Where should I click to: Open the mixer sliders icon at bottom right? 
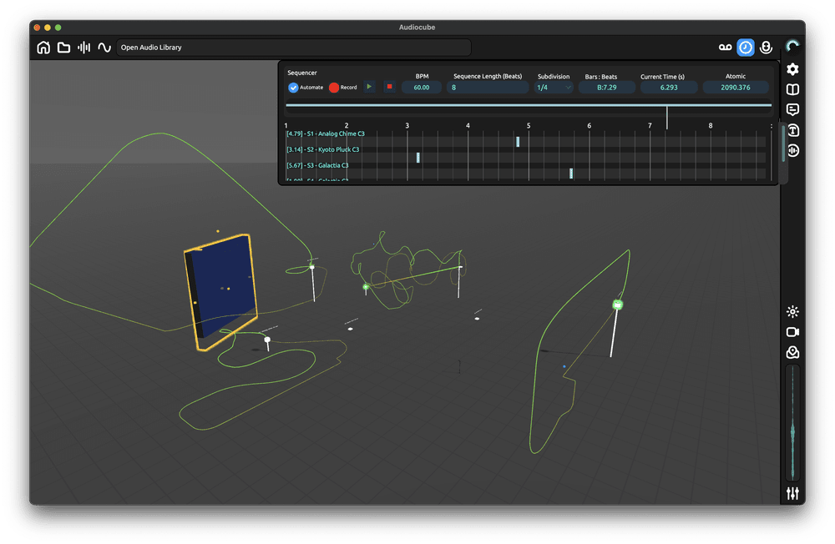pos(792,493)
